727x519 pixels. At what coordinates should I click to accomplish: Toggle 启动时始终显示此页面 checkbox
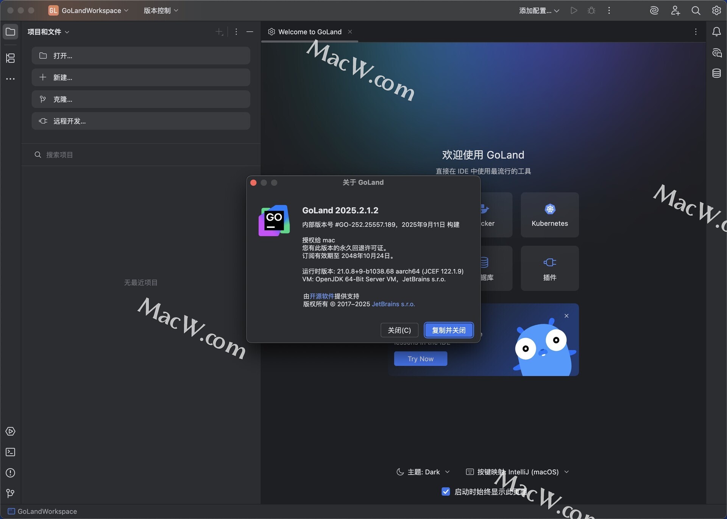(446, 492)
